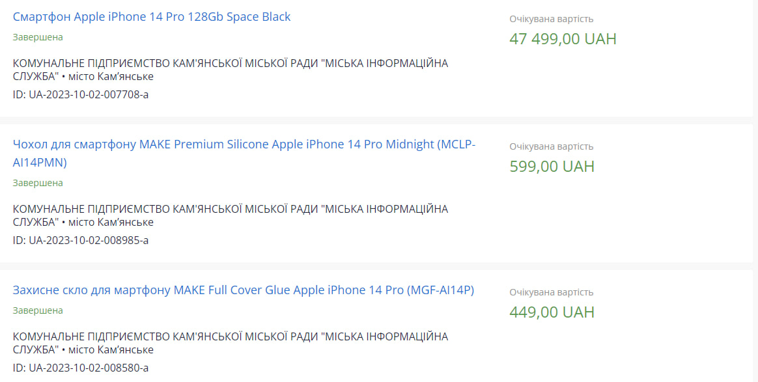
Task: Click the ID UA-2023-10-02-008580-a text
Action: [81, 368]
